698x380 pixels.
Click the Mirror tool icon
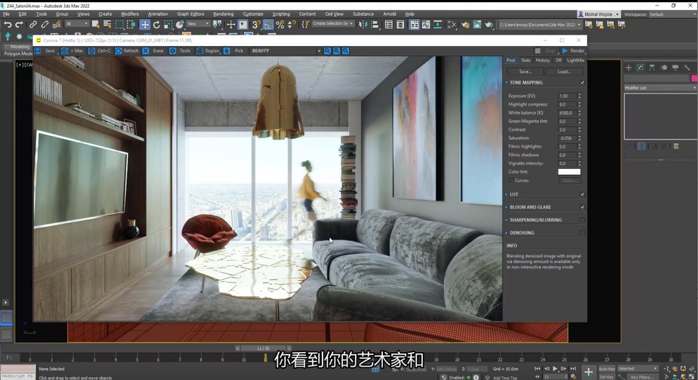point(363,24)
